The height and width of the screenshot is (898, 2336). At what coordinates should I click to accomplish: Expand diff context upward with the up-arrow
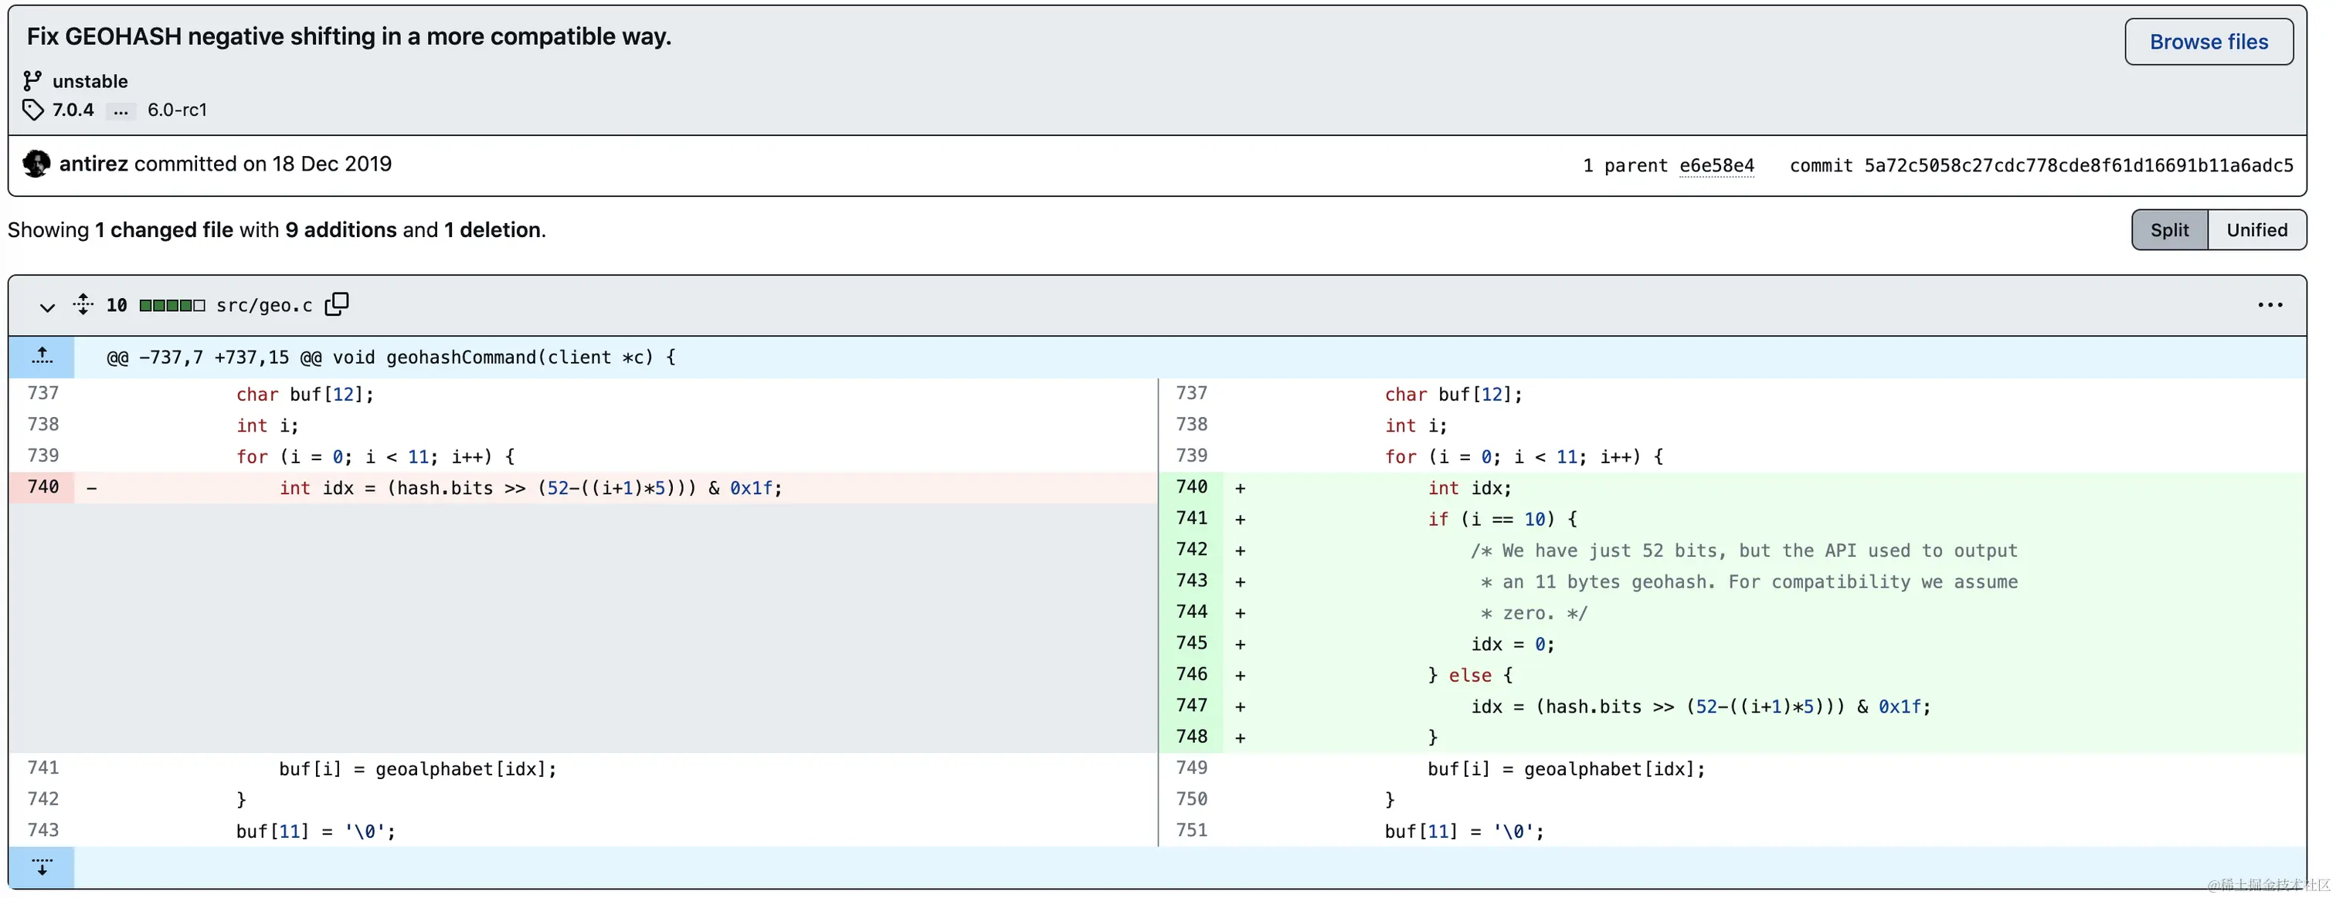pos(42,356)
